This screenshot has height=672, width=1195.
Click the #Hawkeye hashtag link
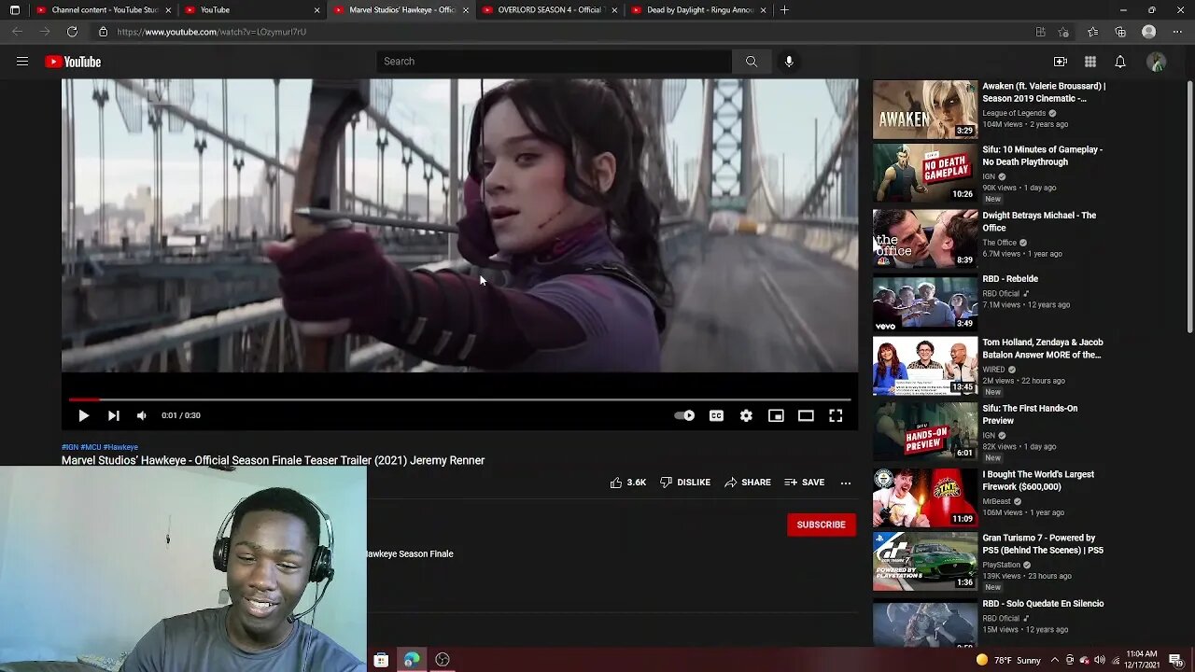(x=120, y=447)
